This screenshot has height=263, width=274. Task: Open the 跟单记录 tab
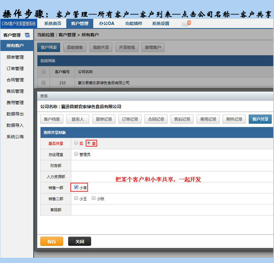click(x=104, y=119)
